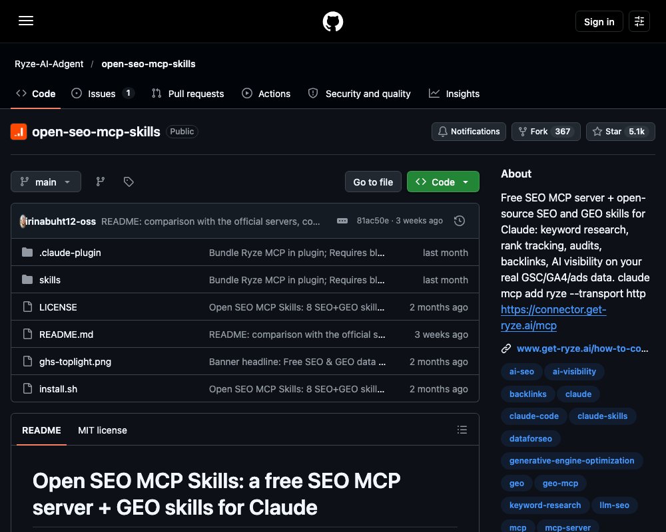Open 'Banner headline: Free SEO & GEO data' commit
This screenshot has height=532, width=666.
(297, 362)
